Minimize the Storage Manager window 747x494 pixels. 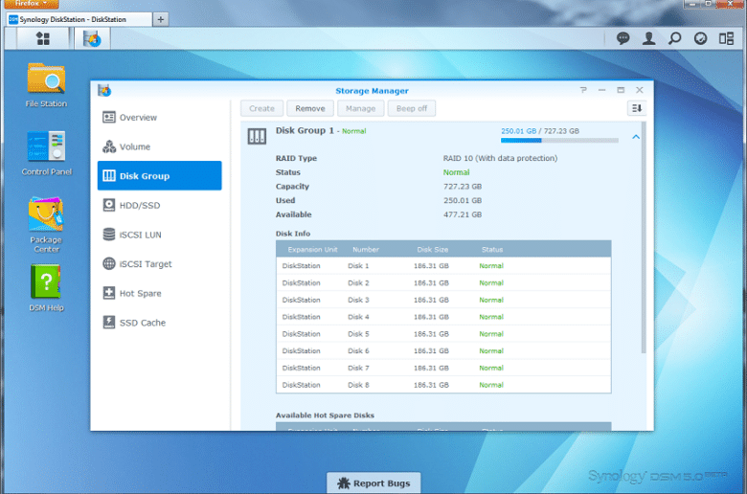602,90
